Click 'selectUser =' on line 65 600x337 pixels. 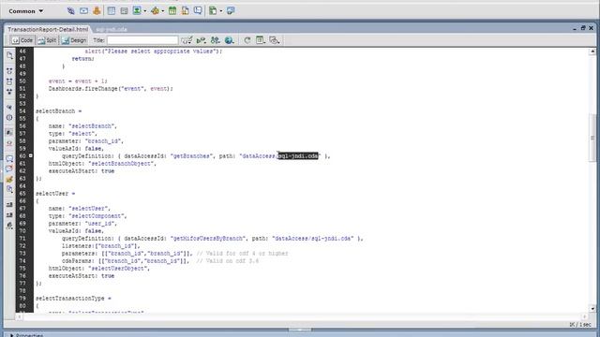[x=55, y=194]
